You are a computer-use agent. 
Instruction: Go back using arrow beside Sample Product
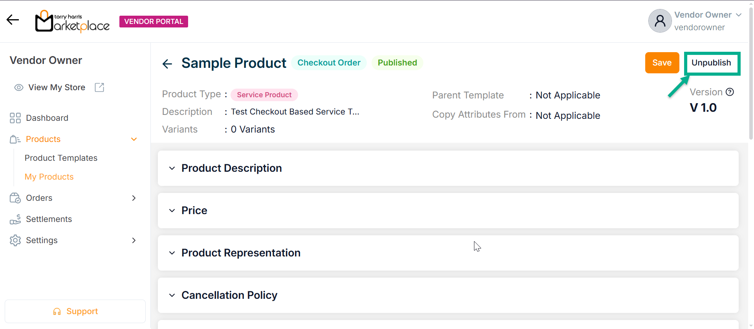click(x=167, y=64)
